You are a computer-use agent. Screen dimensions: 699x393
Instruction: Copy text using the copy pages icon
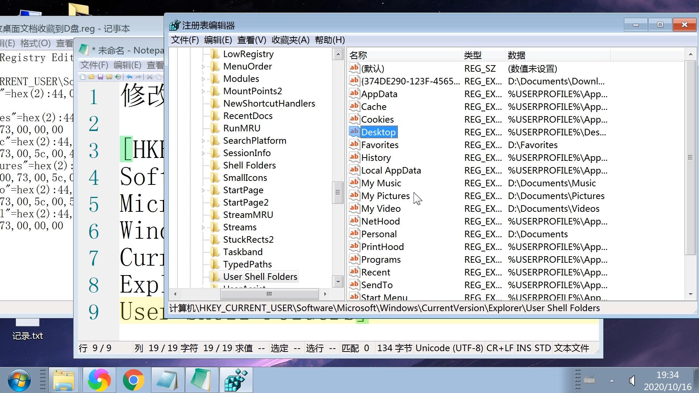159,77
